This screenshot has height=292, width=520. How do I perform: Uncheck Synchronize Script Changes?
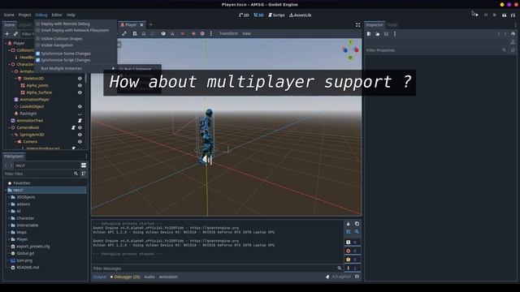(x=63, y=60)
